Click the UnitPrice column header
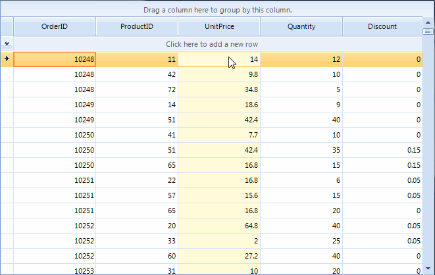 click(219, 27)
